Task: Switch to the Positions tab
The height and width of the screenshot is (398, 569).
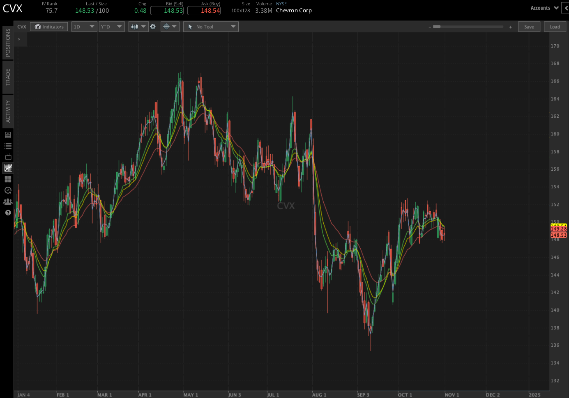Action: 8,43
